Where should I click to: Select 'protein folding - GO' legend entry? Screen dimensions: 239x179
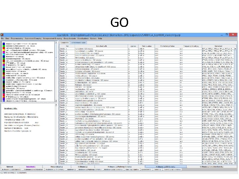[16, 86]
